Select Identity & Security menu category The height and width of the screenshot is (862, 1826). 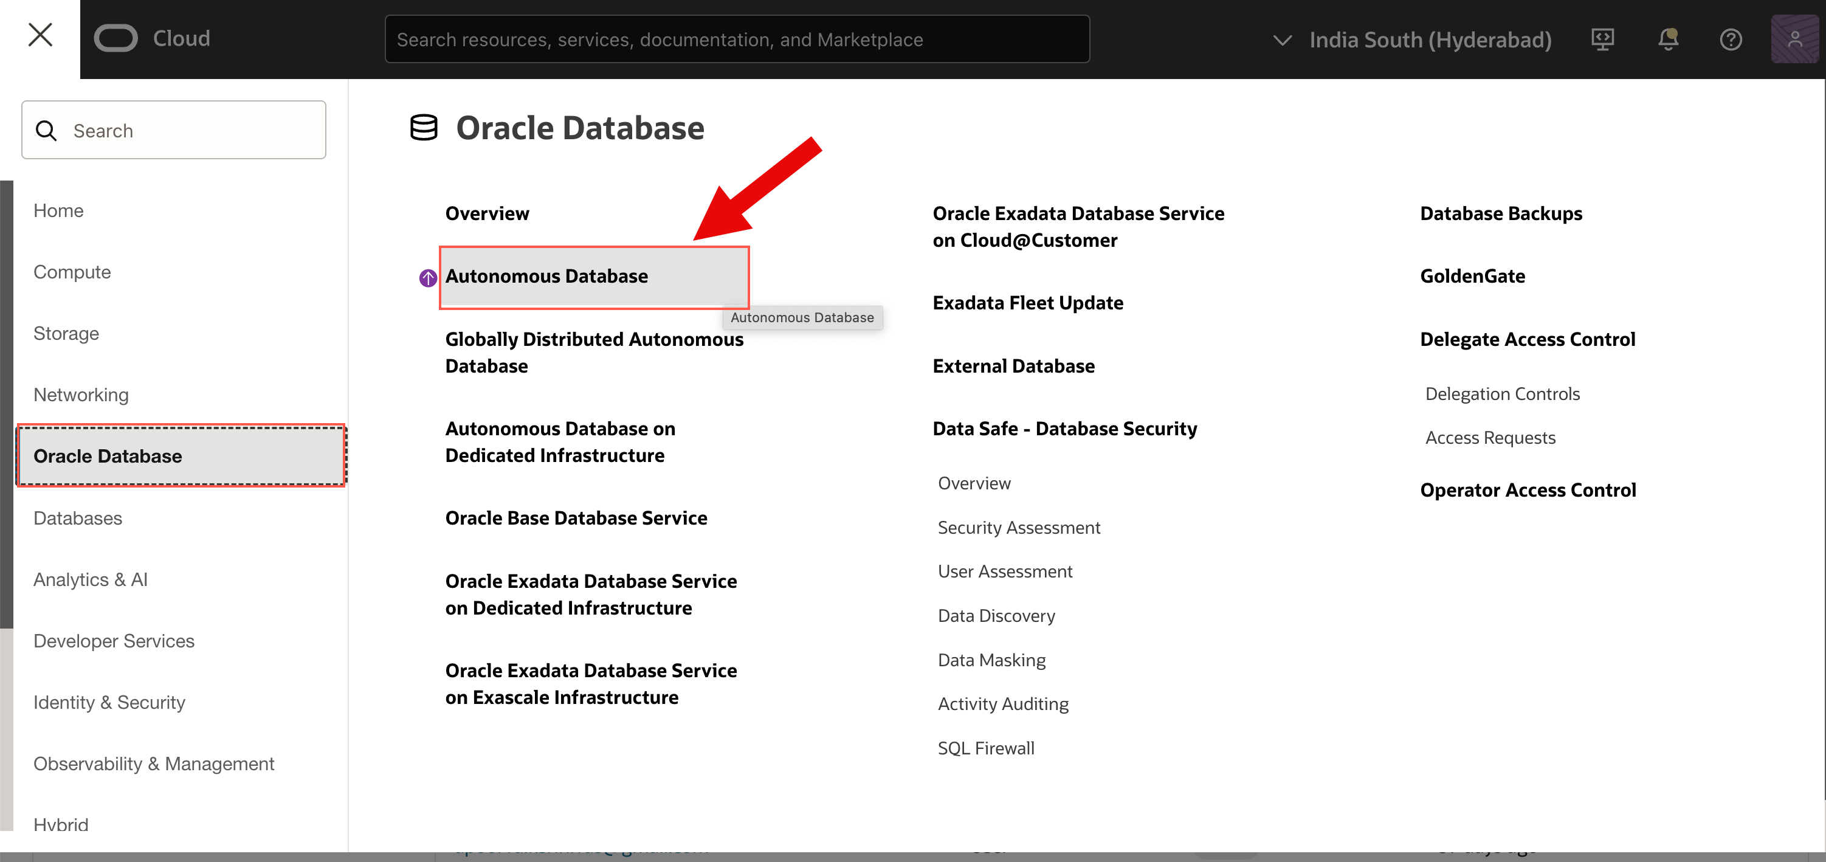click(x=109, y=703)
